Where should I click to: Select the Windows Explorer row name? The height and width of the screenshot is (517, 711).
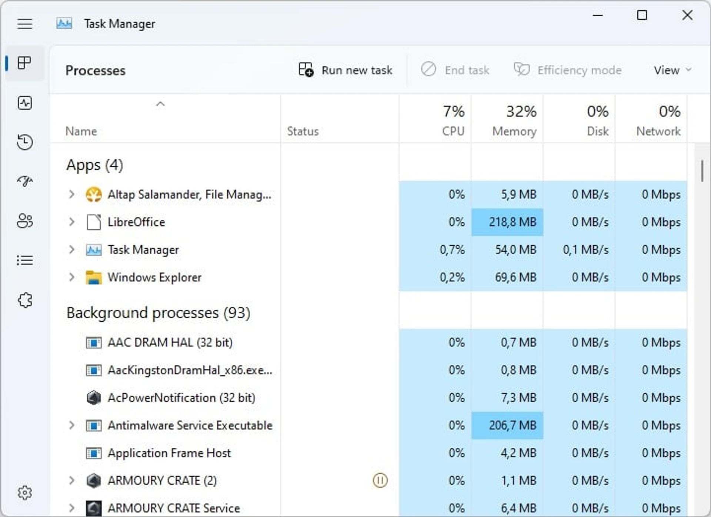point(154,277)
